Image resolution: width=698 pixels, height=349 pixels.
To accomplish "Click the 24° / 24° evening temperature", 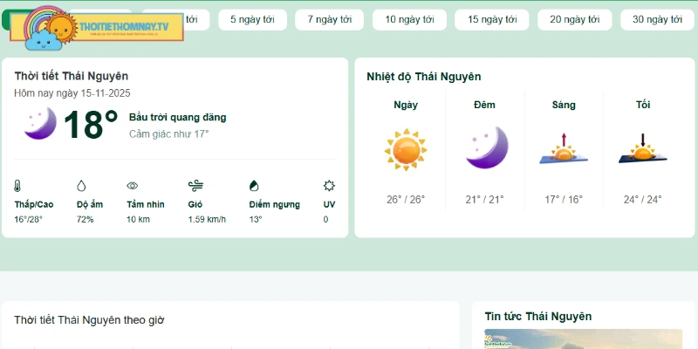I will click(643, 200).
